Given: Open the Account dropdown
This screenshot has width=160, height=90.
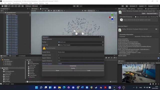Looking at the screenshot, I should tap(133, 6).
